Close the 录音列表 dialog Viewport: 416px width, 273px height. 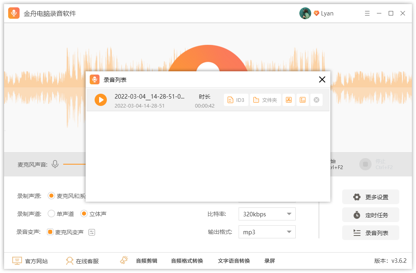(x=322, y=79)
